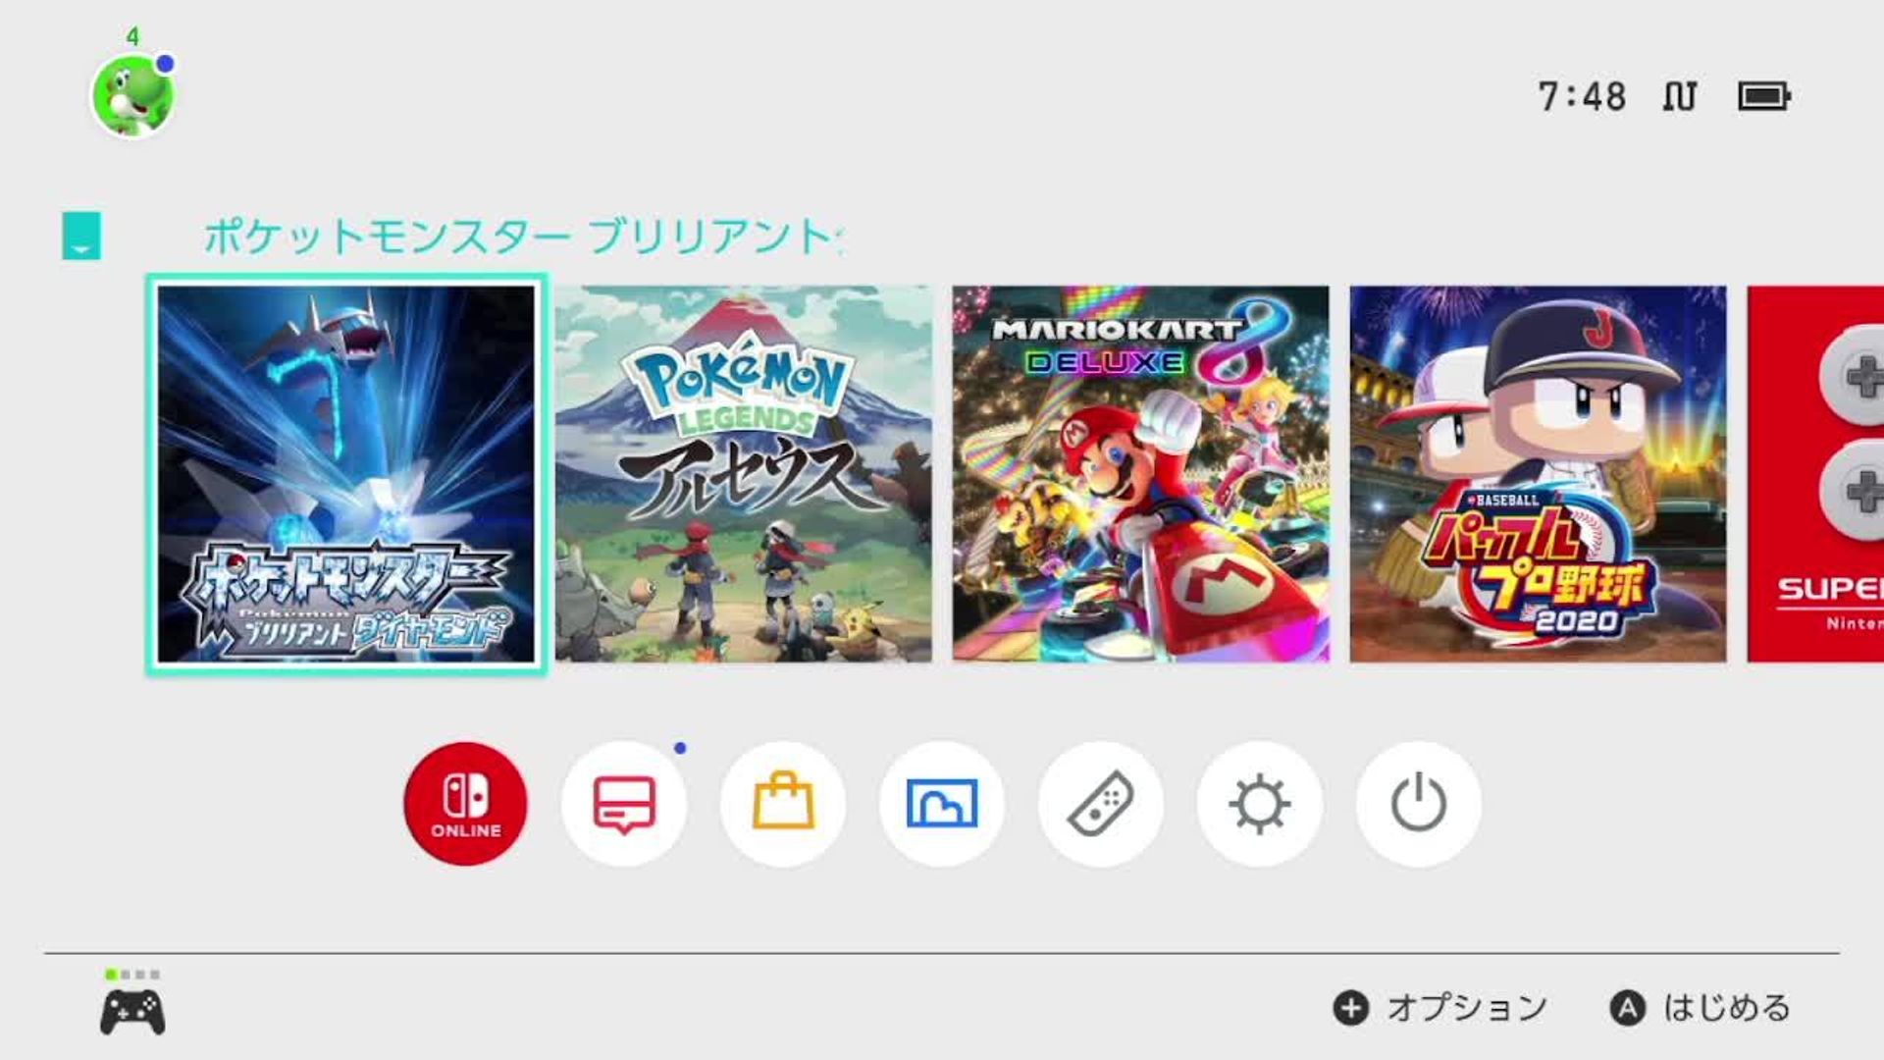The height and width of the screenshot is (1060, 1884).
Task: Click the オプション options button
Action: tap(1440, 1008)
